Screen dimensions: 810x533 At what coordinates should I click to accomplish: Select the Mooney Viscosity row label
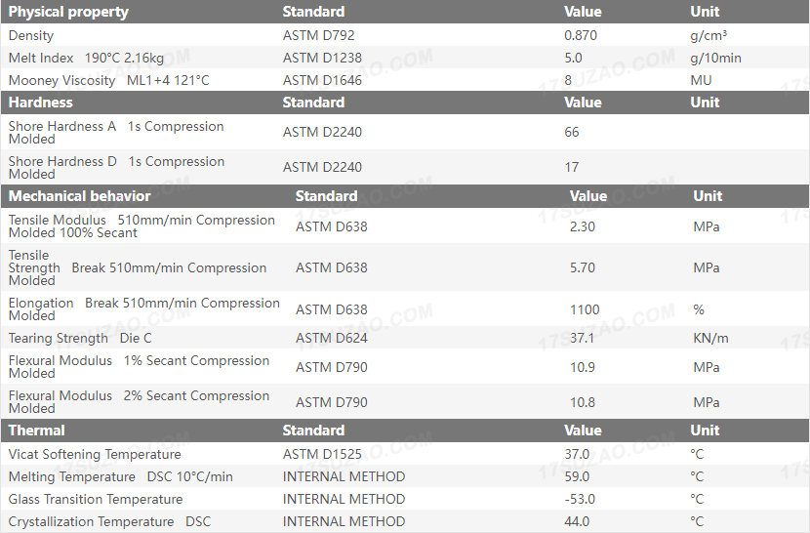108,80
